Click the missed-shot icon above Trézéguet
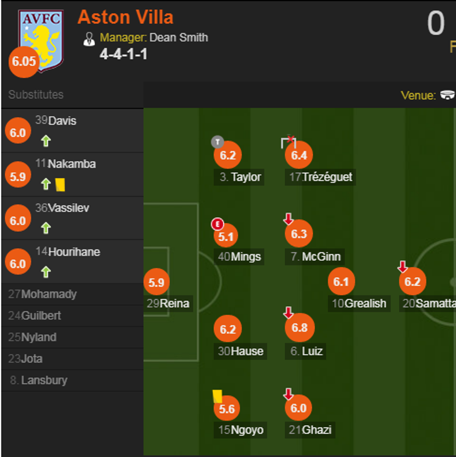The width and height of the screenshot is (456, 457). (289, 141)
